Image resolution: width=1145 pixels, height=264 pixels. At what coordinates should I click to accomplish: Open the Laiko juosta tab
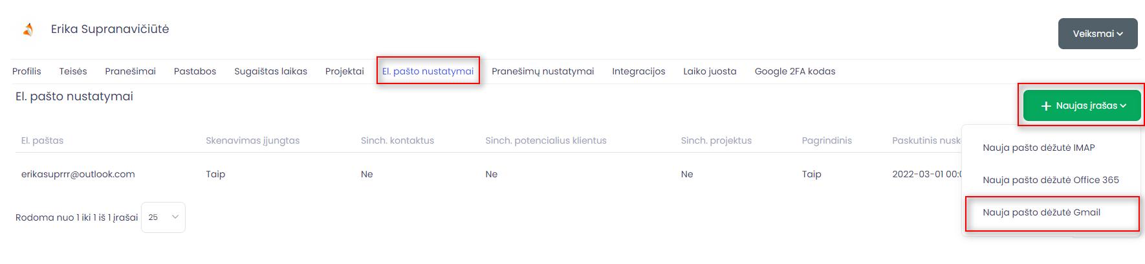pyautogui.click(x=710, y=71)
